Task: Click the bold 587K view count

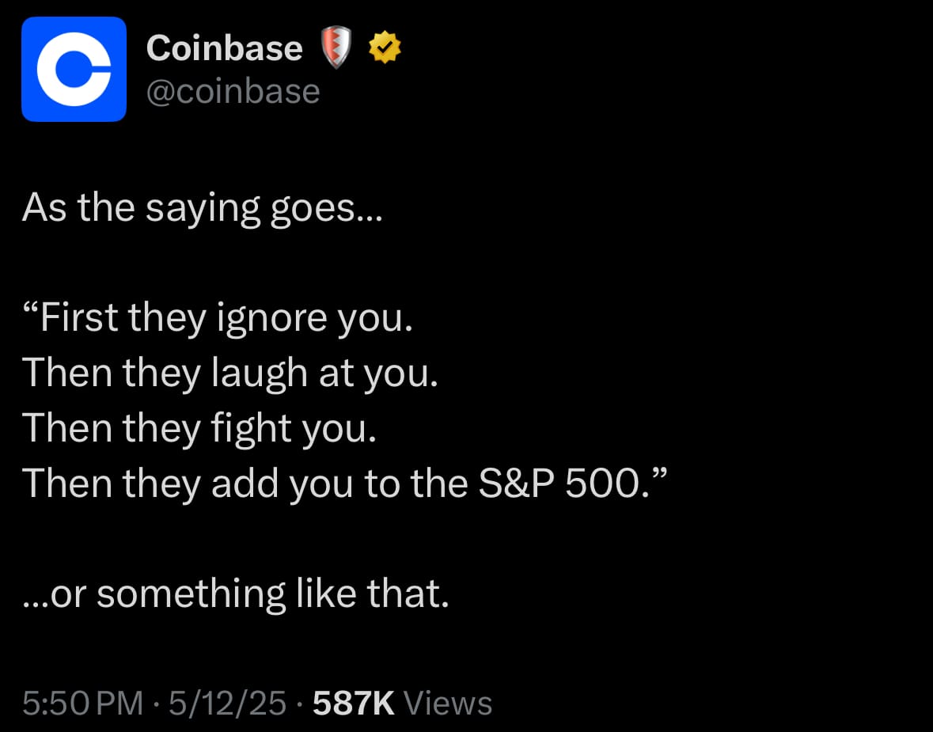Action: (354, 704)
